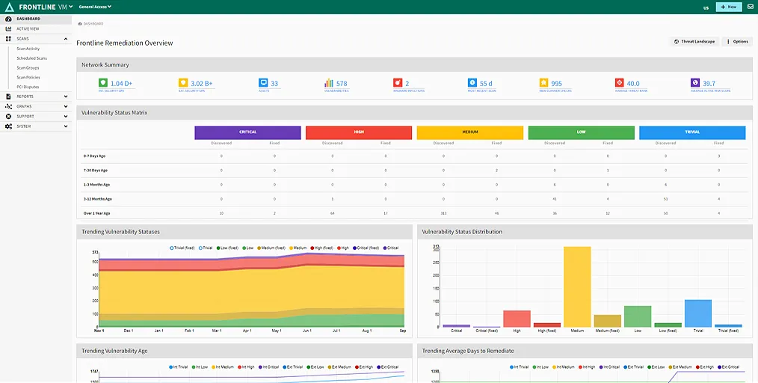This screenshot has width=758, height=383.
Task: Click the purple Active Risk Score icon
Action: coord(695,83)
